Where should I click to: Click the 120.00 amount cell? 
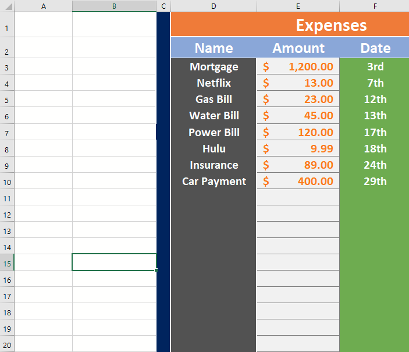(298, 132)
